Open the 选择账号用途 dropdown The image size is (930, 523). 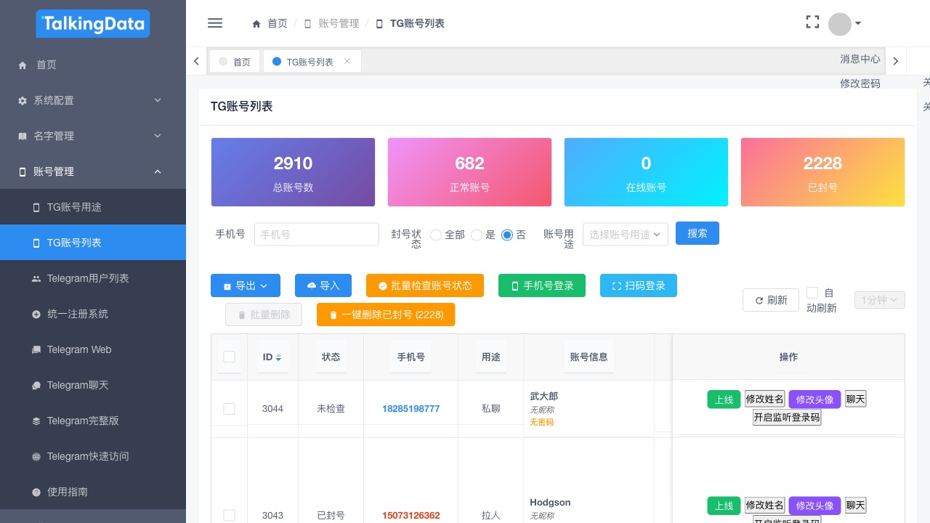[625, 235]
